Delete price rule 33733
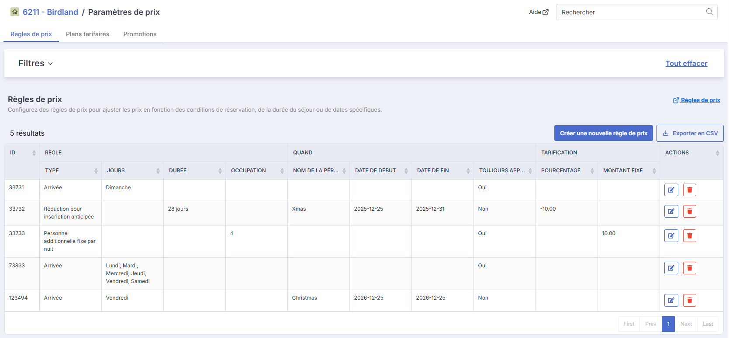Viewport: 729px width, 338px height. [689, 236]
